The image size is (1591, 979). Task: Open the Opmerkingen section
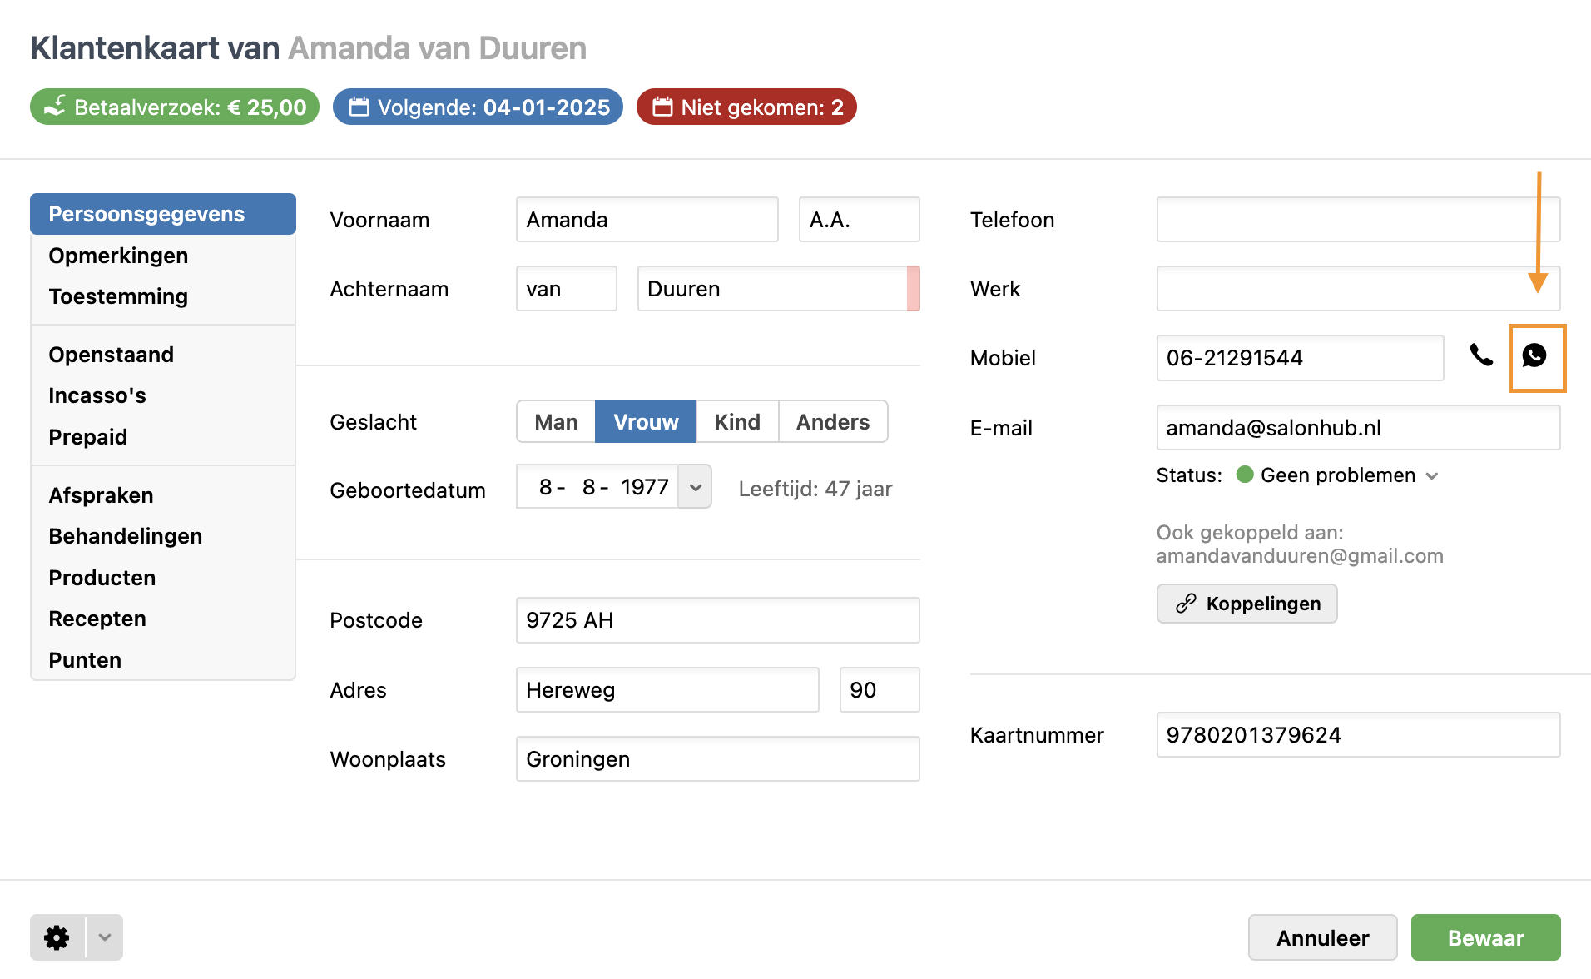click(x=118, y=256)
